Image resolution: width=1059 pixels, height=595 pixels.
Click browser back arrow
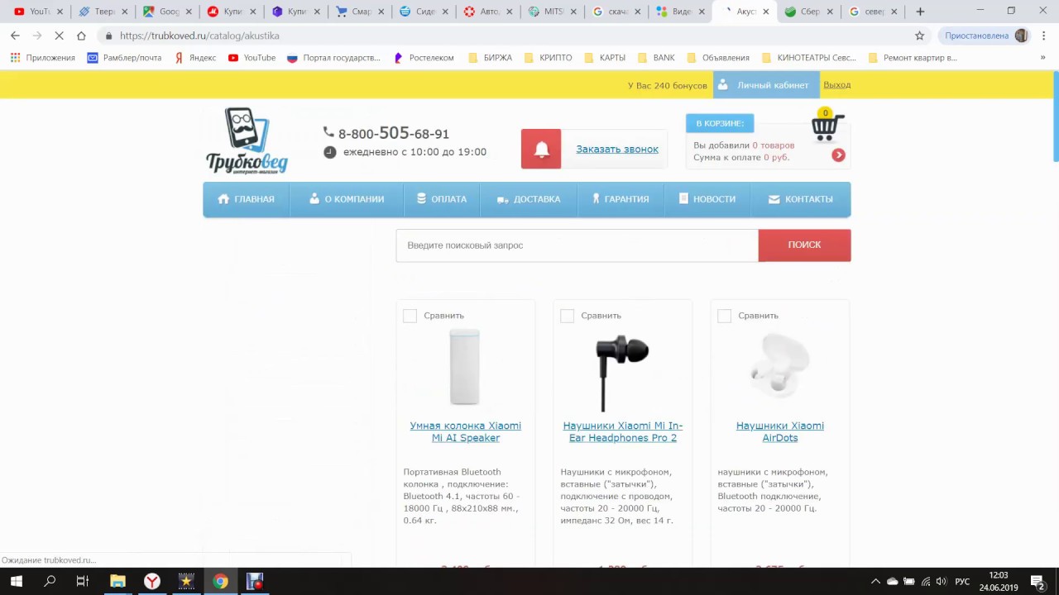point(15,36)
